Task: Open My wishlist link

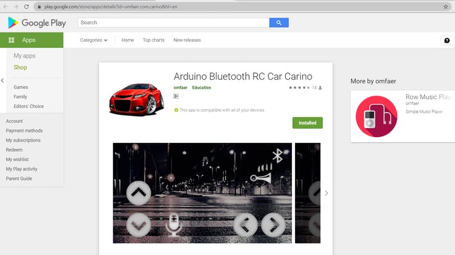Action: pyautogui.click(x=17, y=159)
